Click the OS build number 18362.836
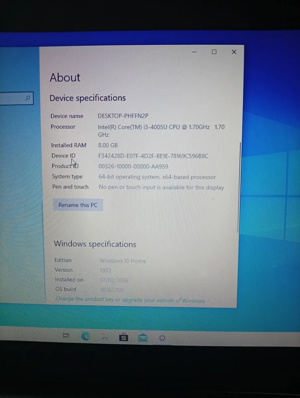This screenshot has width=300, height=398. 112,289
